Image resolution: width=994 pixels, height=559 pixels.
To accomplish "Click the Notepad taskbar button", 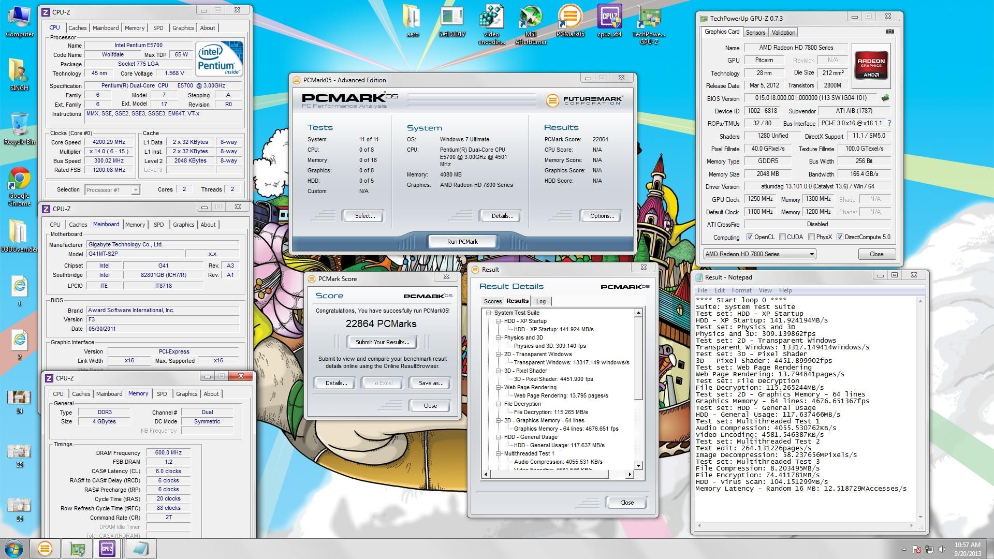I will [x=140, y=548].
